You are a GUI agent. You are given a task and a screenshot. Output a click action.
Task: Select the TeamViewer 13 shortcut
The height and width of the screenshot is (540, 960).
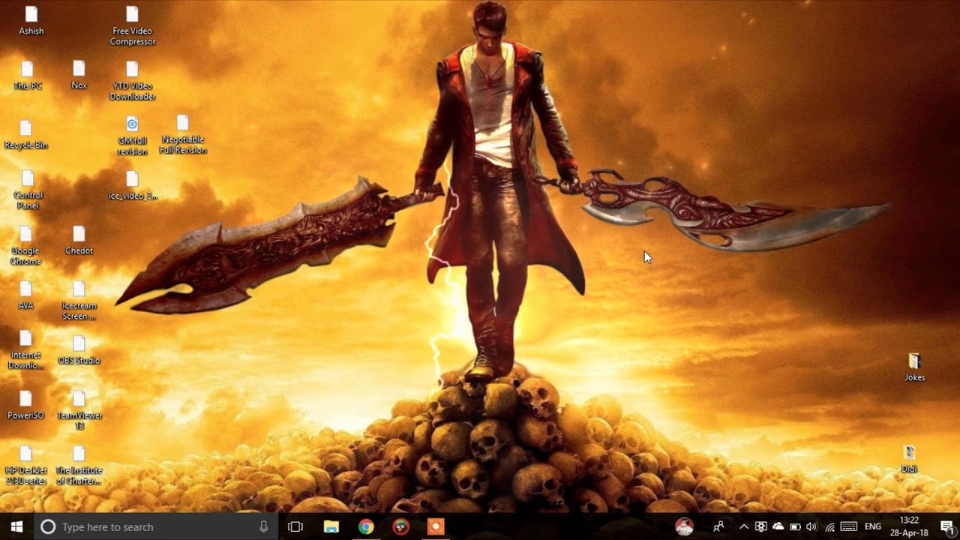(x=79, y=409)
